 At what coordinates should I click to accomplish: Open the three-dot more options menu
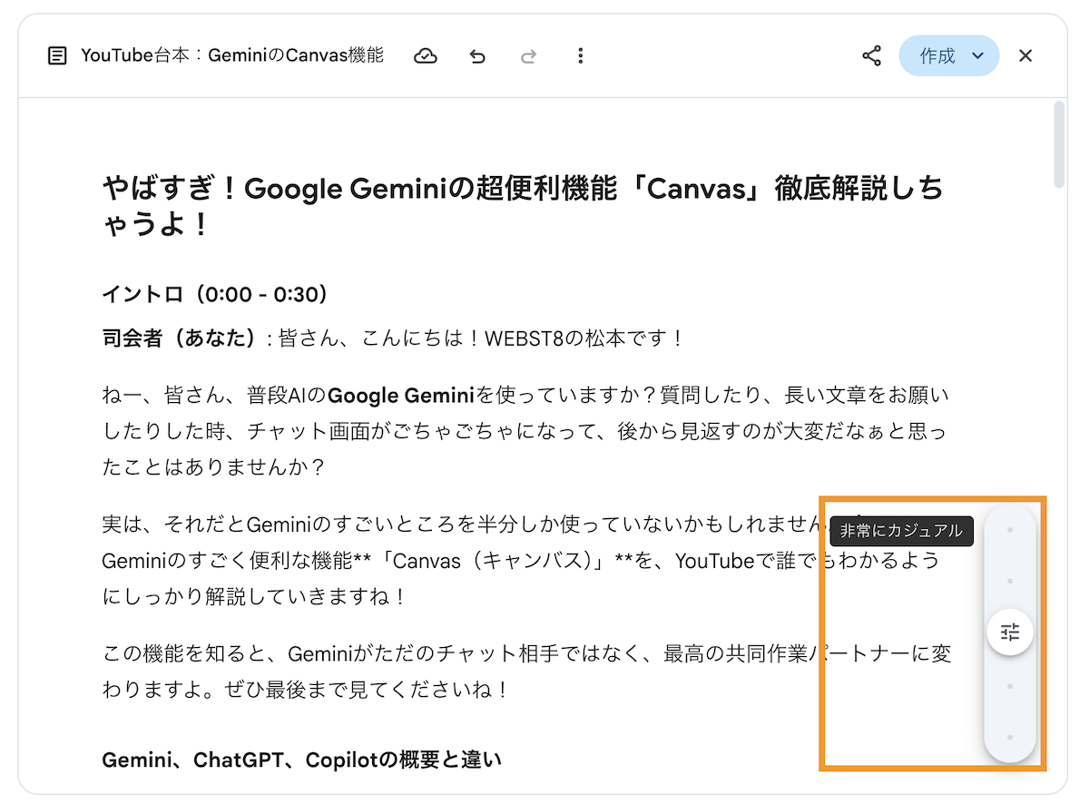581,56
